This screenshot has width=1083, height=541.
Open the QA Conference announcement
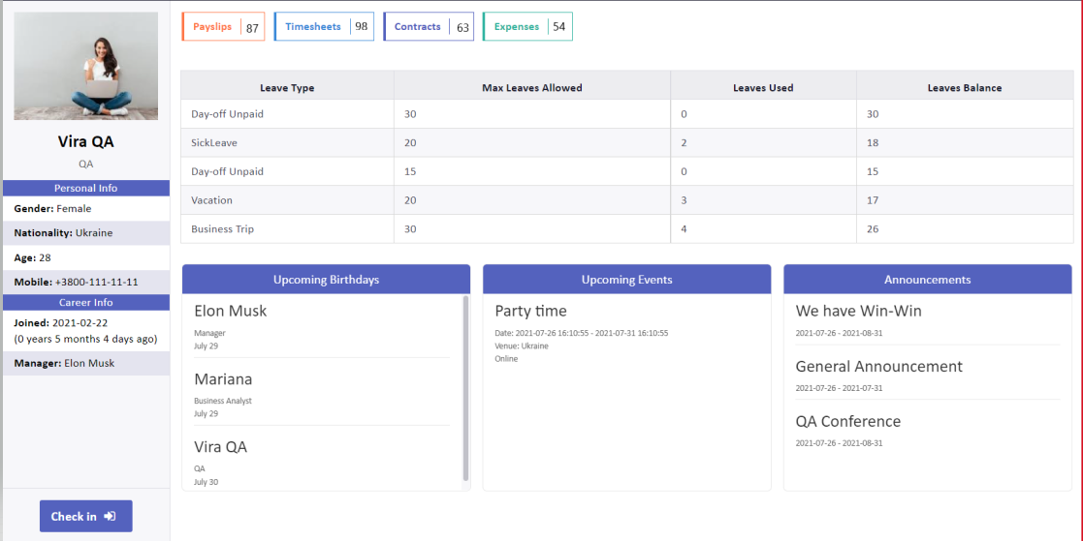(x=847, y=421)
